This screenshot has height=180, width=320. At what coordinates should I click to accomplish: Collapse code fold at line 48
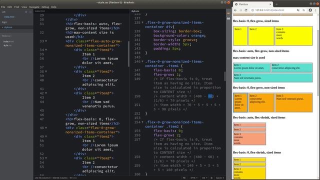click(x=46, y=128)
